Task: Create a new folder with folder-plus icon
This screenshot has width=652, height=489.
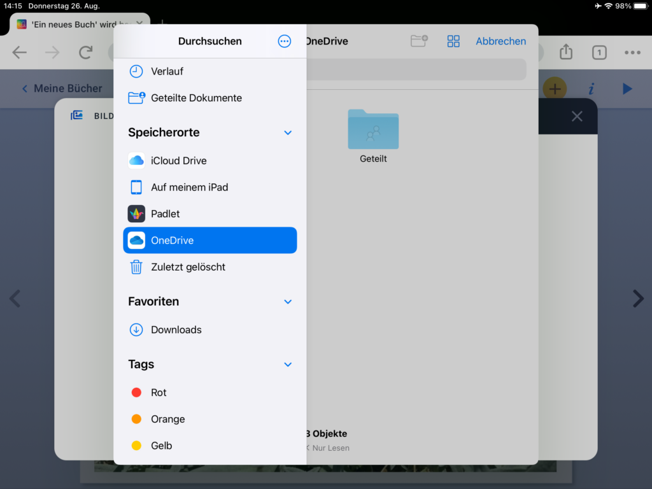Action: point(419,41)
